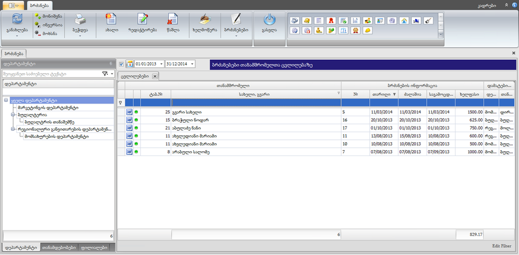The image size is (519, 255).
Task: Switch to the ფილიალები bottom tab
Action: pyautogui.click(x=94, y=248)
